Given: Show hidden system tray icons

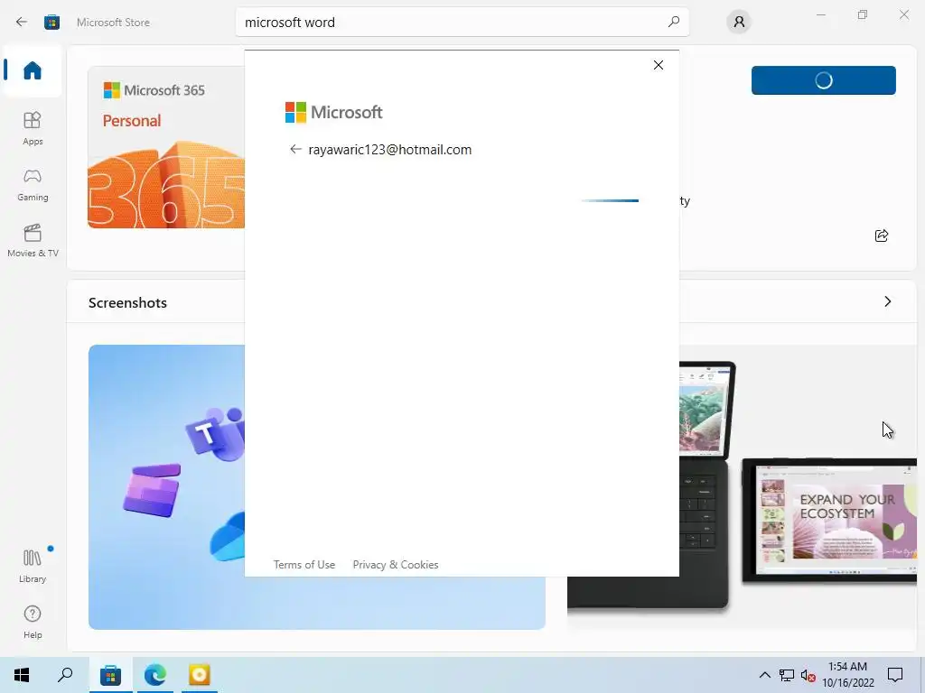Looking at the screenshot, I should (x=764, y=675).
